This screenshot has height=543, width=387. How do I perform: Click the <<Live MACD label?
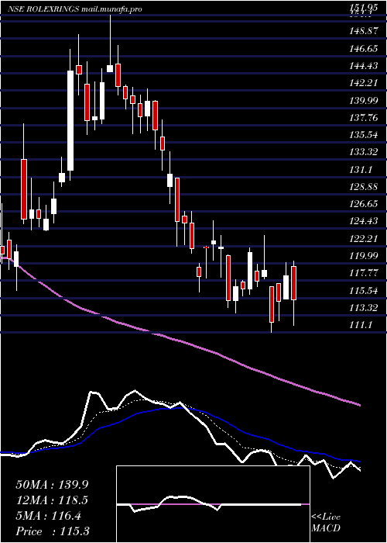pyautogui.click(x=326, y=523)
